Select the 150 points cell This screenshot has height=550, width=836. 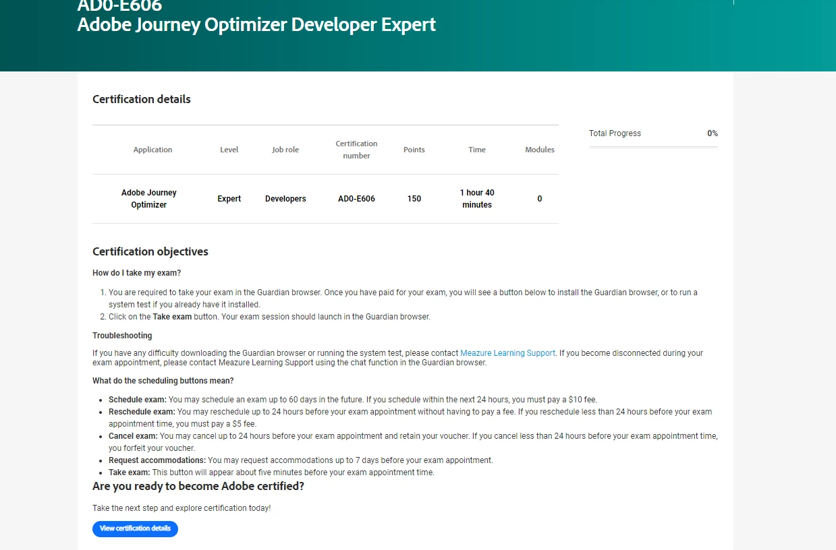(414, 199)
